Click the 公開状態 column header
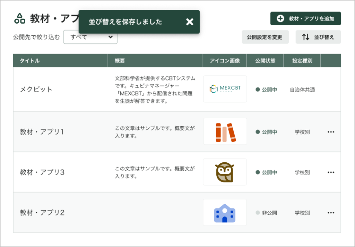 [265, 60]
